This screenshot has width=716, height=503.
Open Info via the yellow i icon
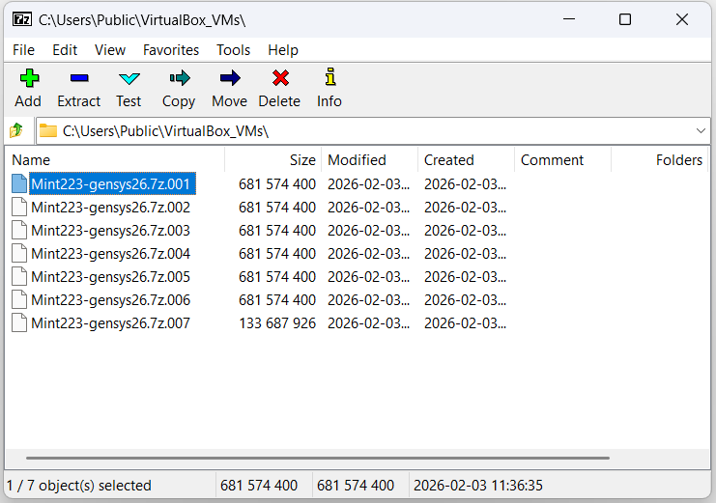pos(330,77)
